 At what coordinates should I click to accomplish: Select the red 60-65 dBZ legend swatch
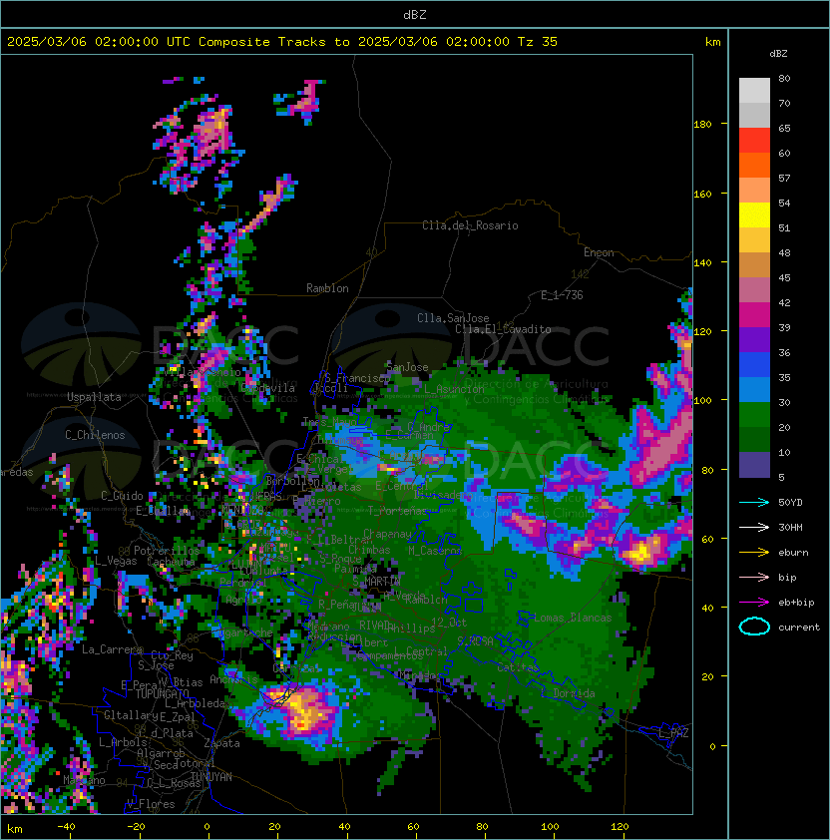pyautogui.click(x=754, y=141)
